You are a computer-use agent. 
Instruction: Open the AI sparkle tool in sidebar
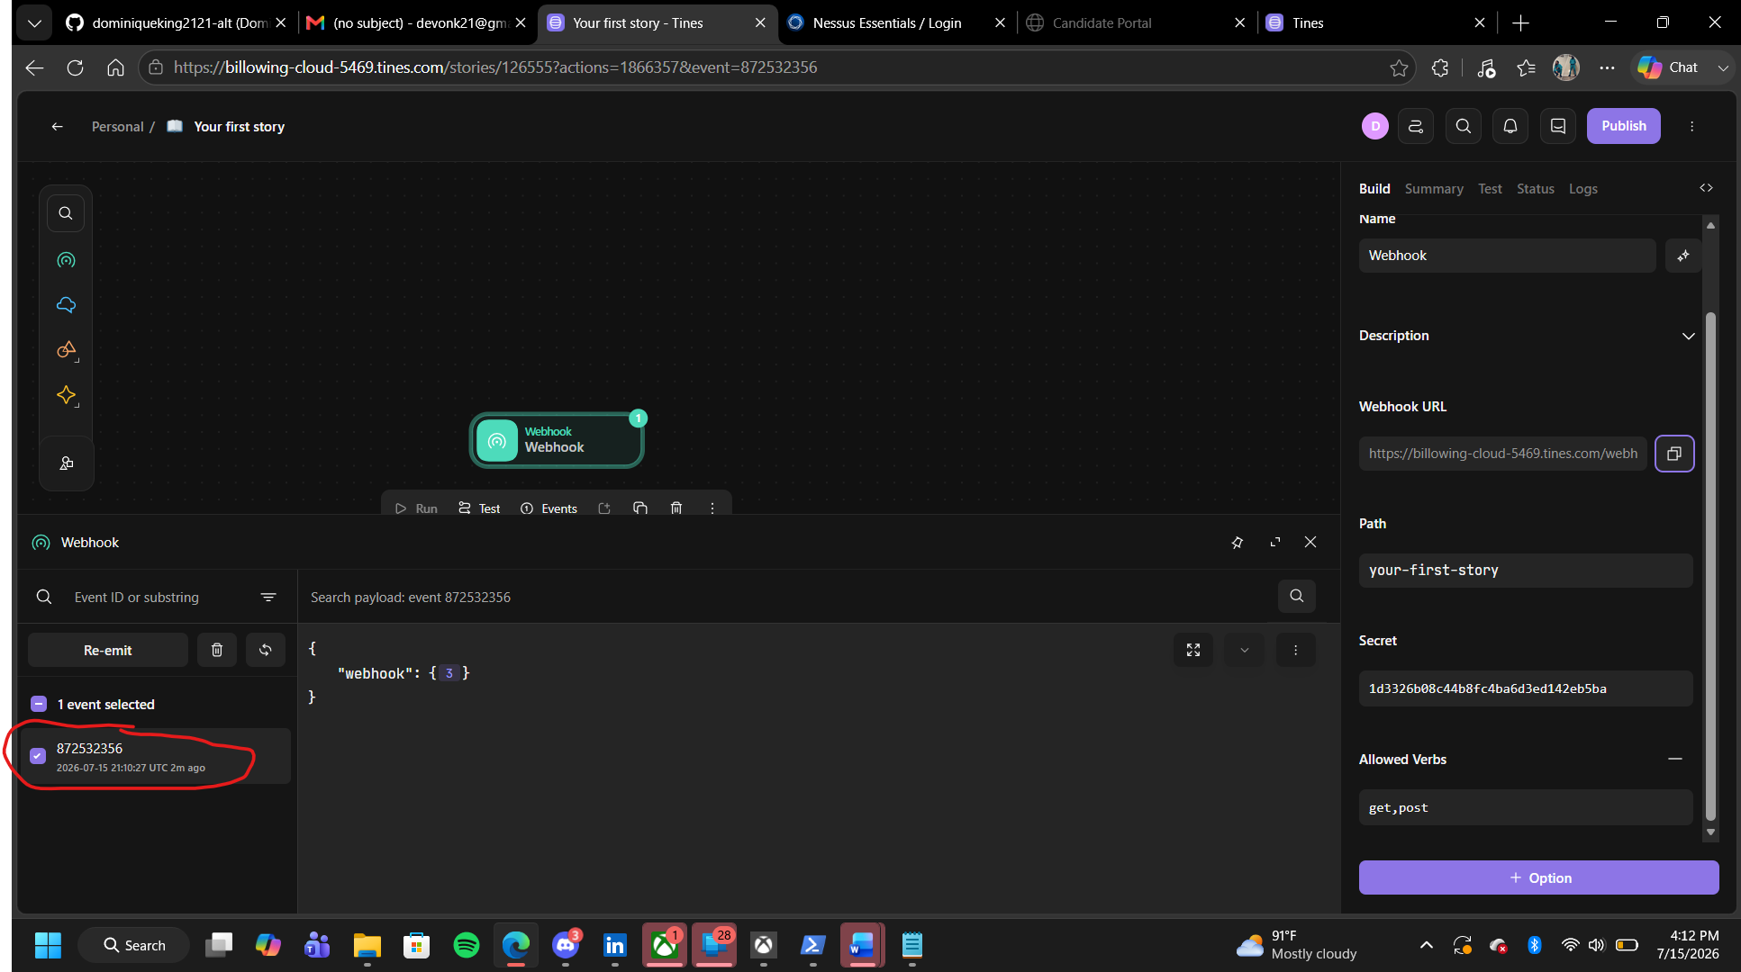pos(66,395)
